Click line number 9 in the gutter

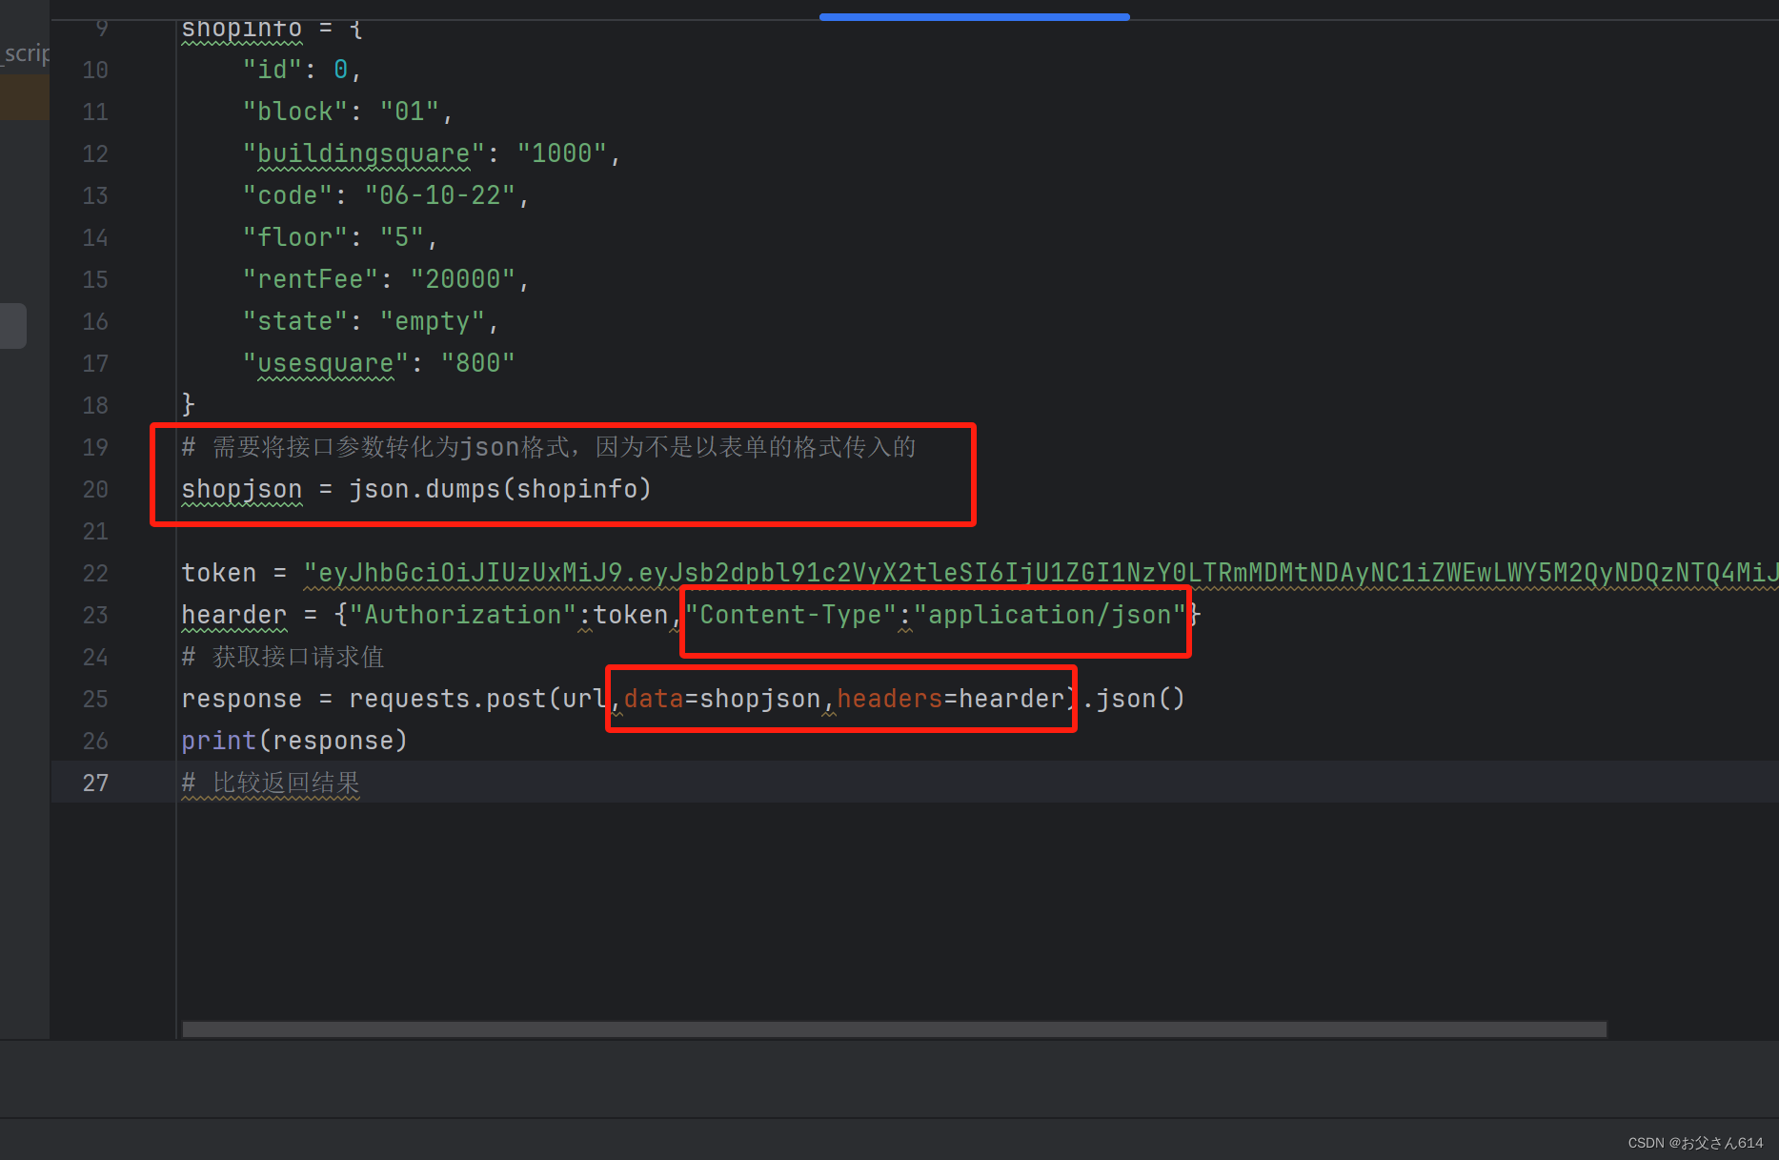point(101,28)
